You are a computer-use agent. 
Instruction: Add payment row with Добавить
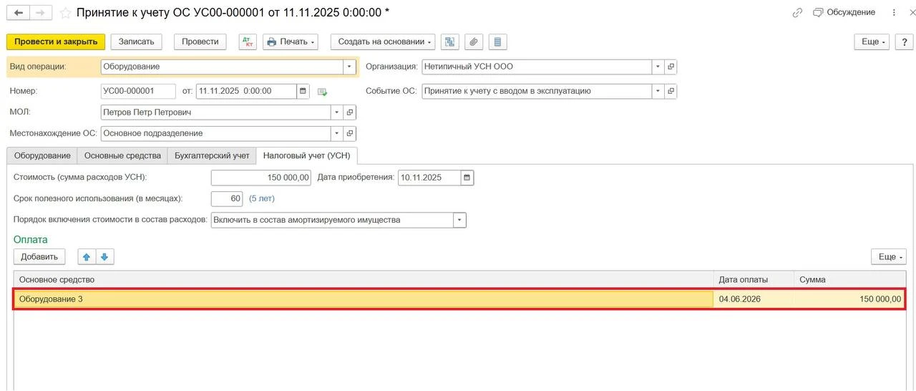point(39,256)
